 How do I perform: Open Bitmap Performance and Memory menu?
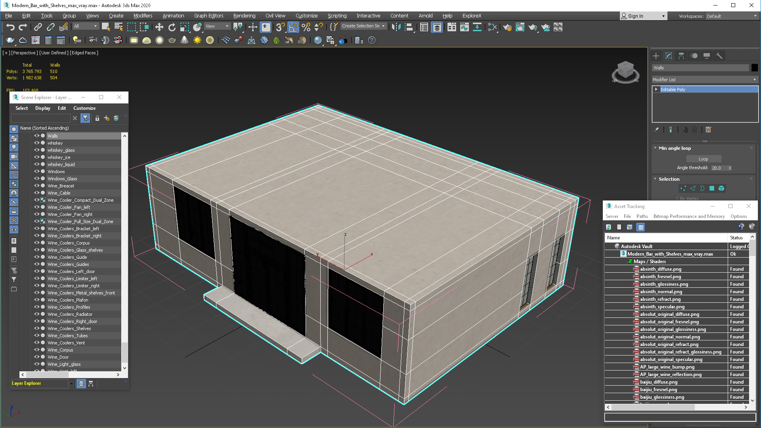click(x=689, y=216)
